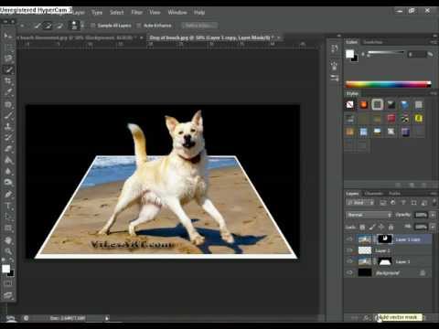Select the Eraser tool

(x=8, y=149)
